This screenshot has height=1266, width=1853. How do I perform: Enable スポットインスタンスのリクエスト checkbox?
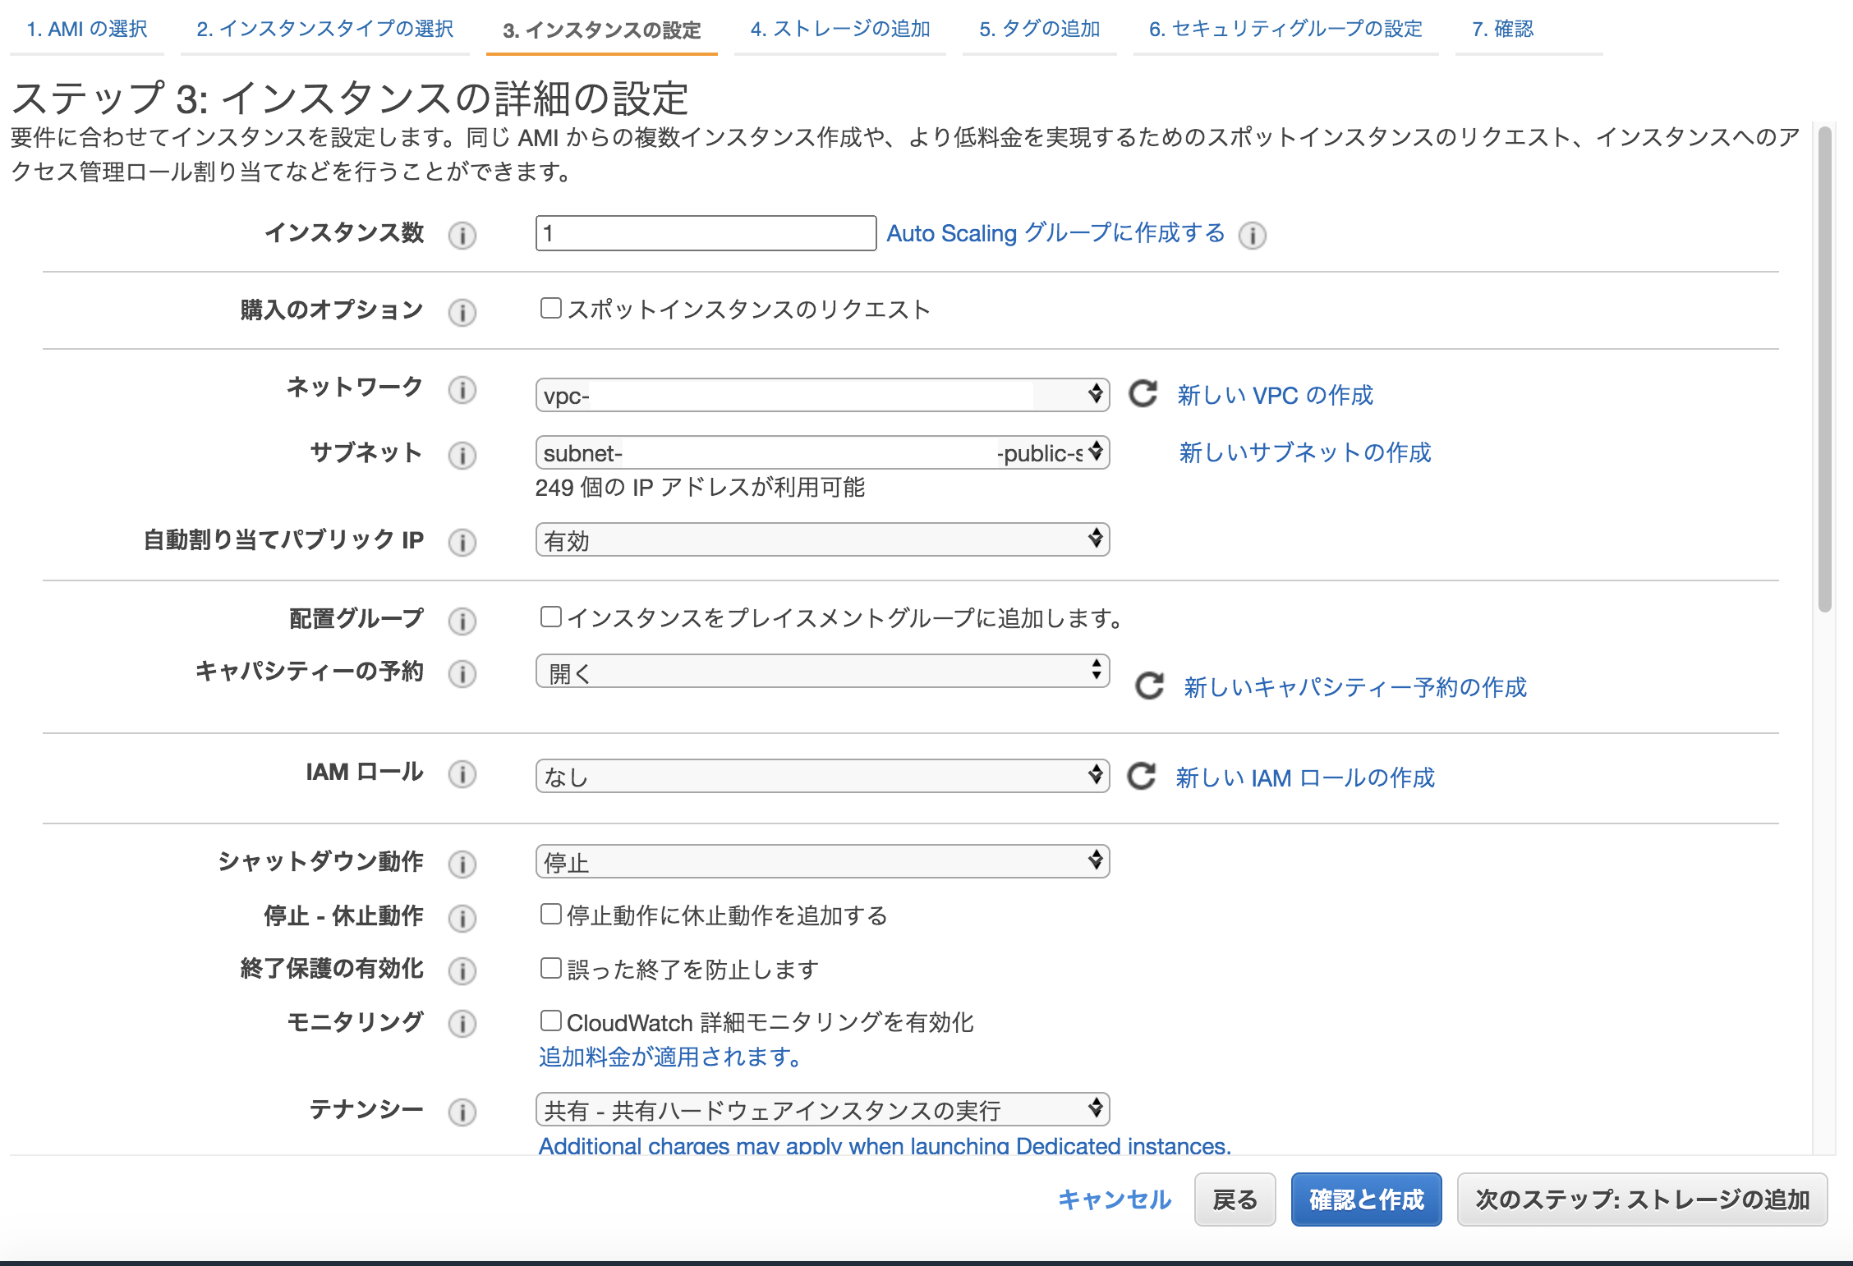(x=550, y=308)
